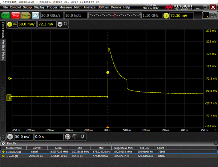This screenshot has height=167, width=218.
Task: Click the Std Dev column header
Action: [145, 148]
